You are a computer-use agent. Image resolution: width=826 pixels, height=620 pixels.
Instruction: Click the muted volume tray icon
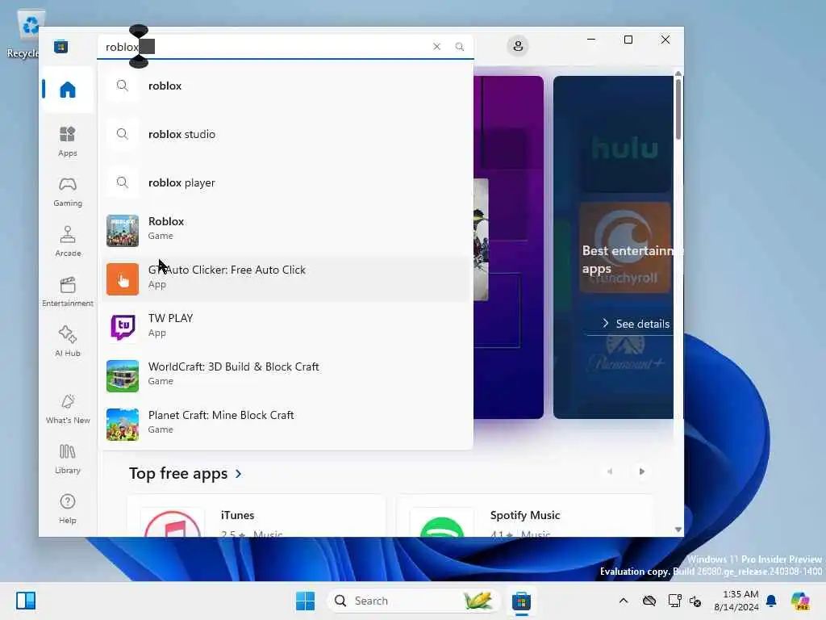point(695,601)
